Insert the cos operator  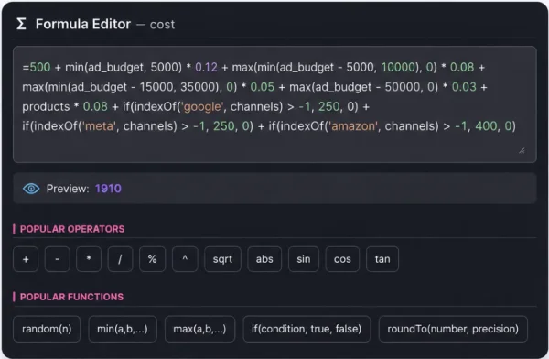(342, 259)
